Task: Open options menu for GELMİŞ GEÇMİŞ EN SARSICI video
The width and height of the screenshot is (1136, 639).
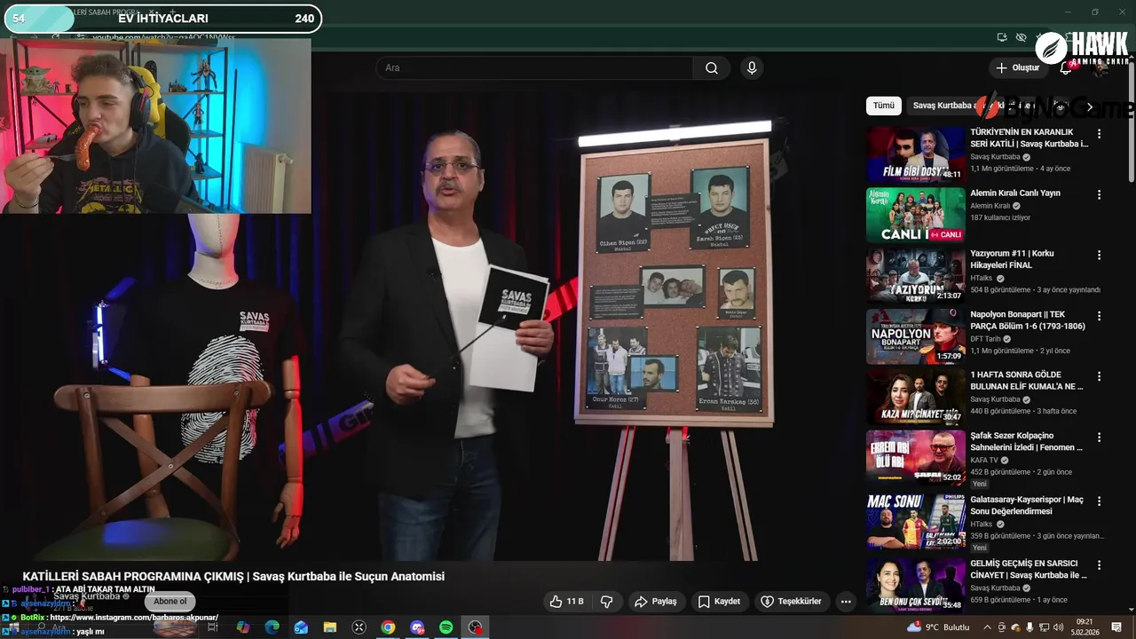Action: 1099,565
